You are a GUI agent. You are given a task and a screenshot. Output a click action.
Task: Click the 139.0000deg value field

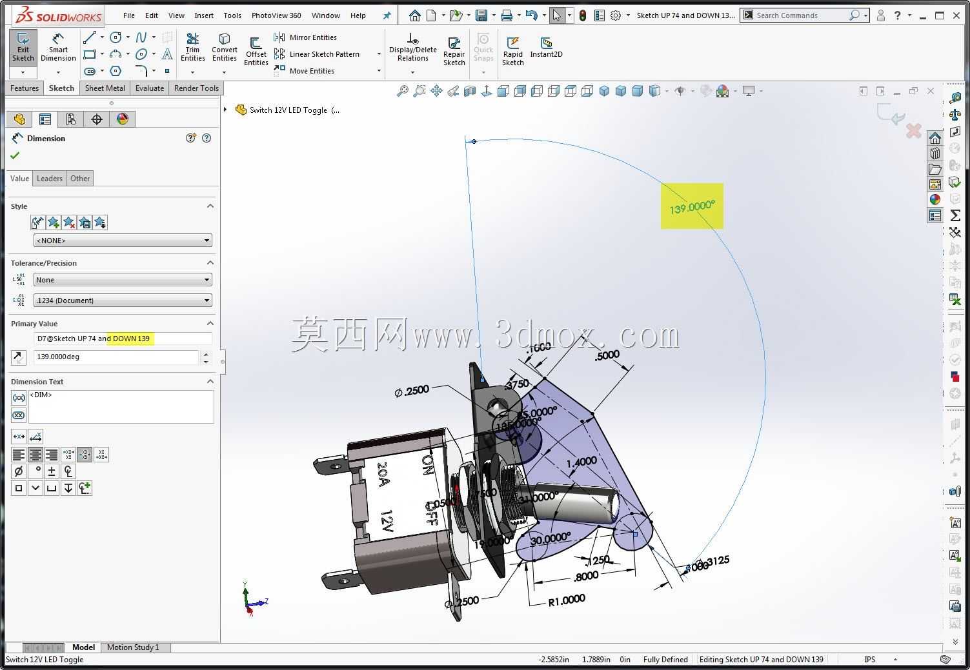click(x=117, y=357)
